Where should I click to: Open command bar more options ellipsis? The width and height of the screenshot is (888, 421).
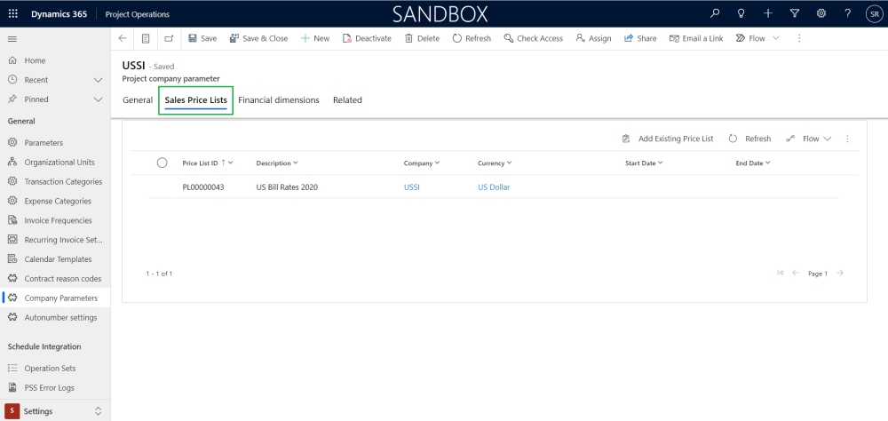pyautogui.click(x=799, y=38)
